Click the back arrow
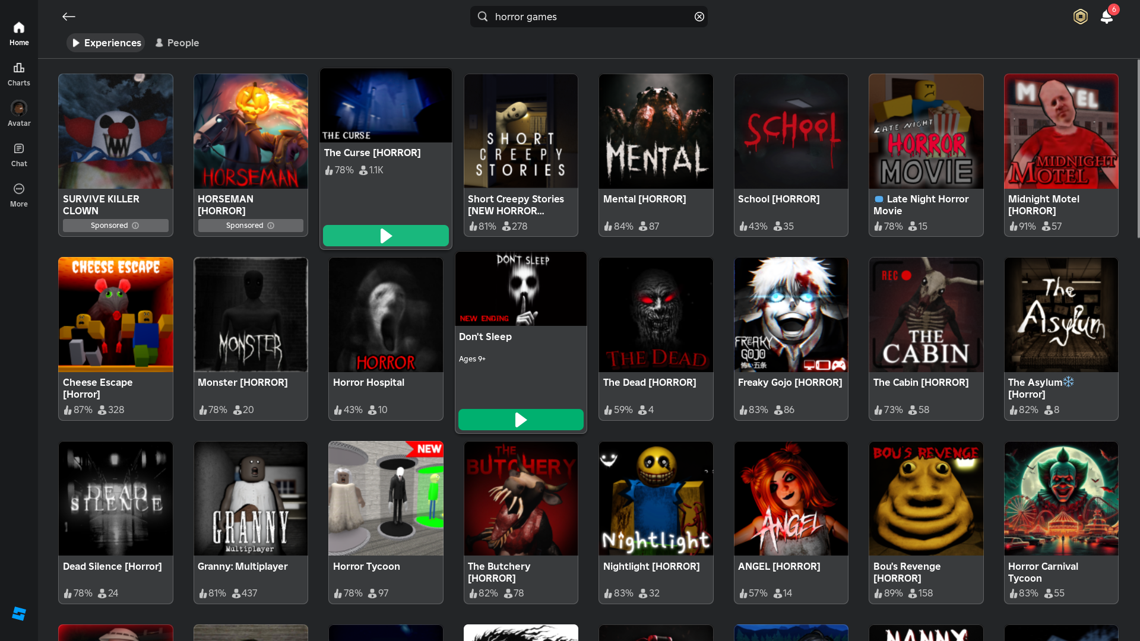This screenshot has width=1140, height=641. click(x=69, y=17)
